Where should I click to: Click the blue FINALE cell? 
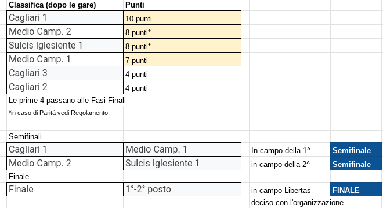click(356, 190)
